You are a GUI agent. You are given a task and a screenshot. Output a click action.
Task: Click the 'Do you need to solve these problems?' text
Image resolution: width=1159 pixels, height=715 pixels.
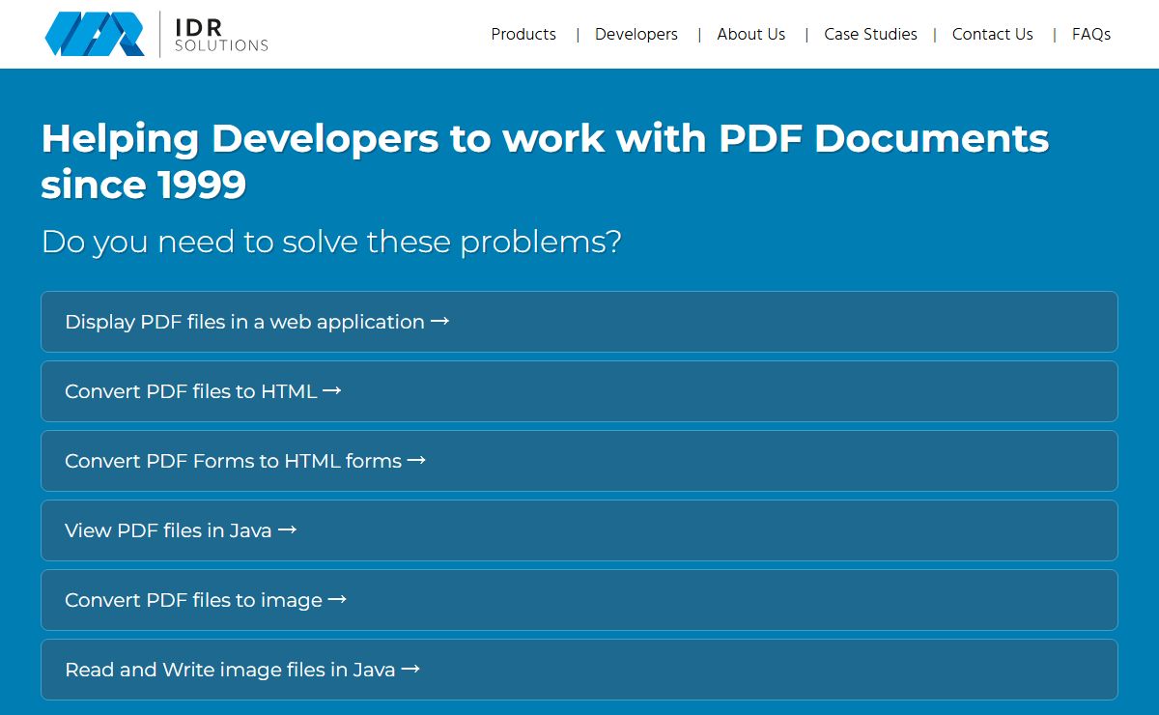(331, 242)
